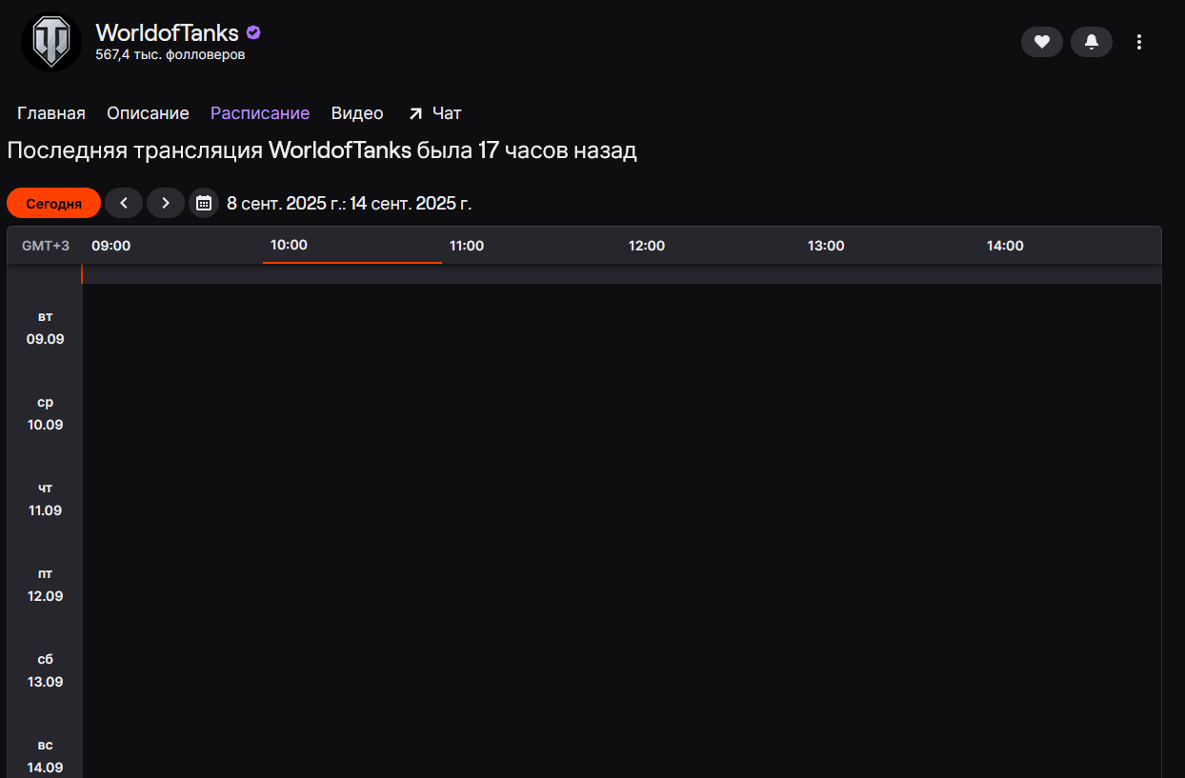This screenshot has height=778, width=1185.
Task: Click the arrow icon beside Чат
Action: [415, 114]
